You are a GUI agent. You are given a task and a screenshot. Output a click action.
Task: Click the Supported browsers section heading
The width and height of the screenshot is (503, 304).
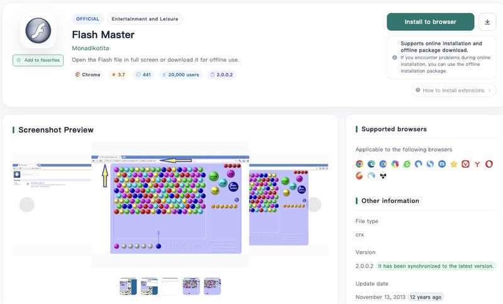click(394, 129)
